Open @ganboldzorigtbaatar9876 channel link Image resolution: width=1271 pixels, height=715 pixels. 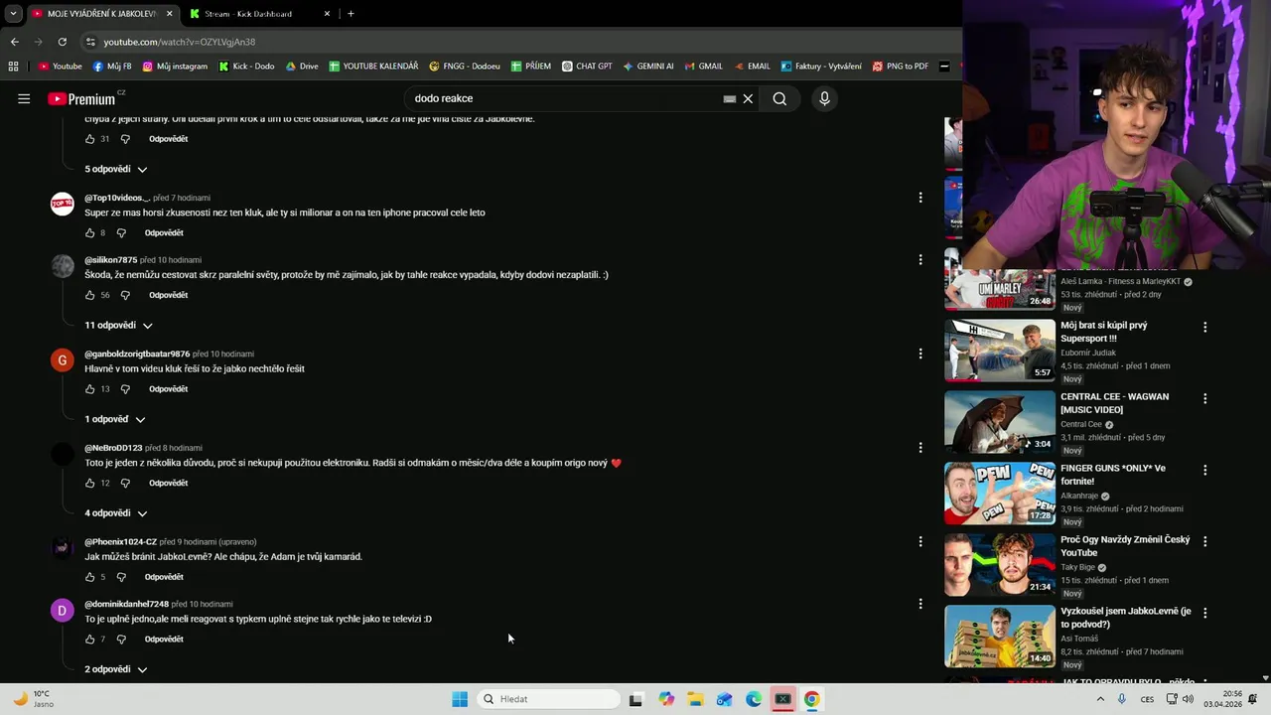click(x=137, y=354)
